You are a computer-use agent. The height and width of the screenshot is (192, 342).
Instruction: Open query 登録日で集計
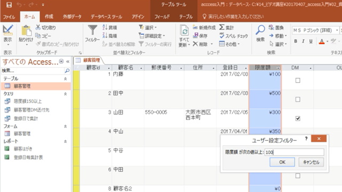tap(26, 118)
